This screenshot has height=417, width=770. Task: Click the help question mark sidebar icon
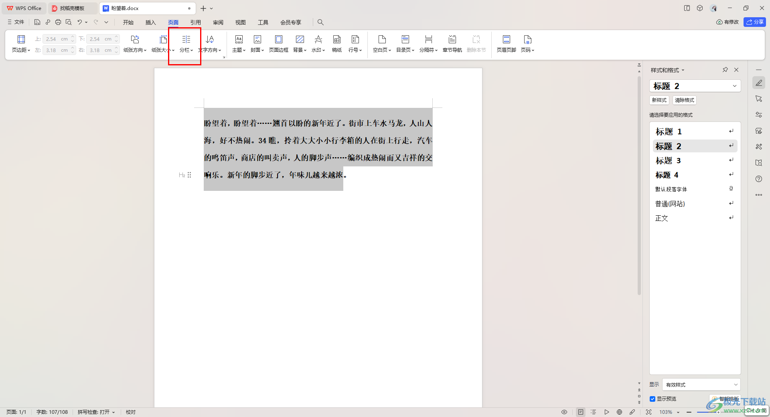(759, 179)
